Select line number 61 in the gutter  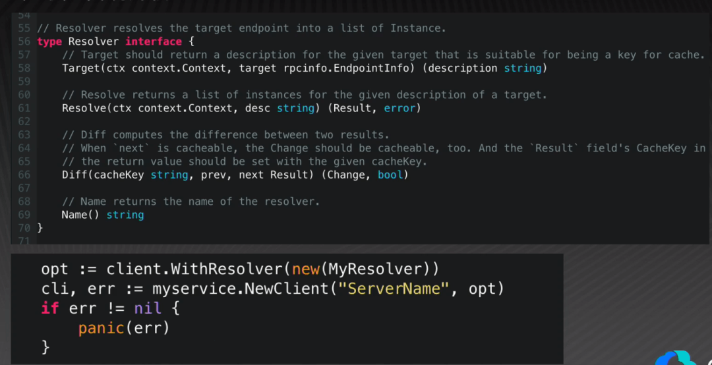coord(24,108)
